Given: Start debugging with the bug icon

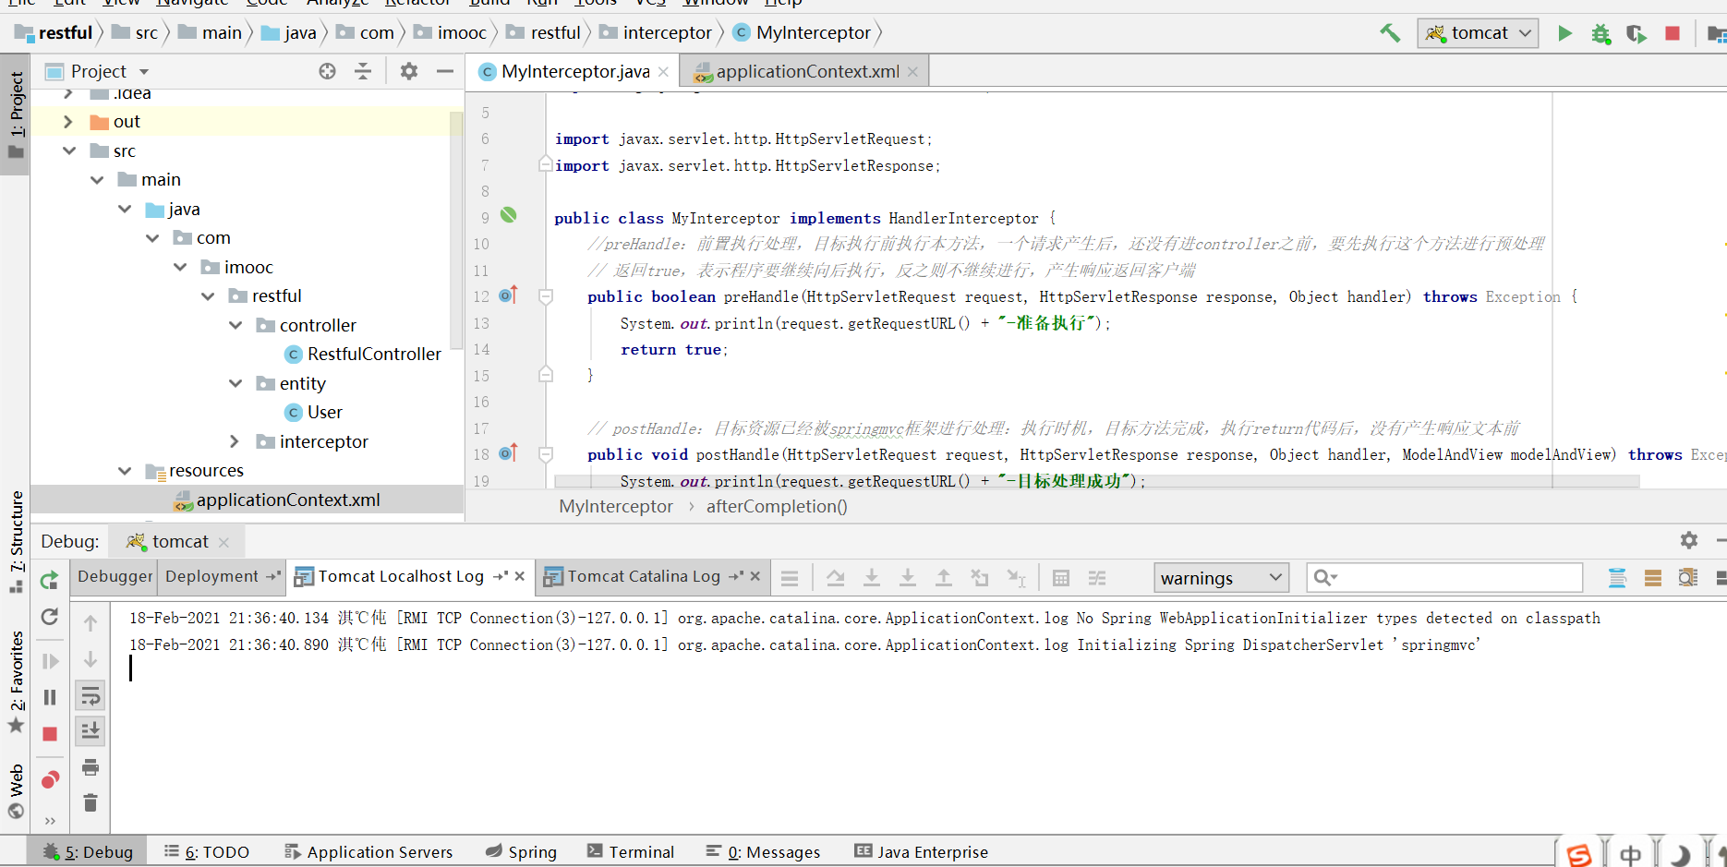Looking at the screenshot, I should [1600, 33].
